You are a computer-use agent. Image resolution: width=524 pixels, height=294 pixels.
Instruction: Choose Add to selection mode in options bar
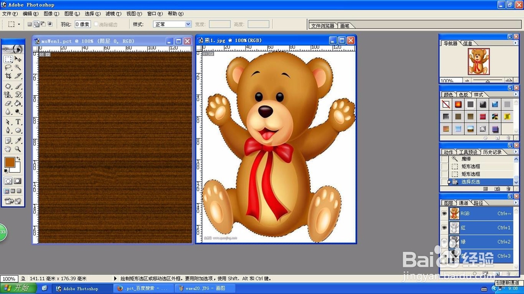click(37, 24)
